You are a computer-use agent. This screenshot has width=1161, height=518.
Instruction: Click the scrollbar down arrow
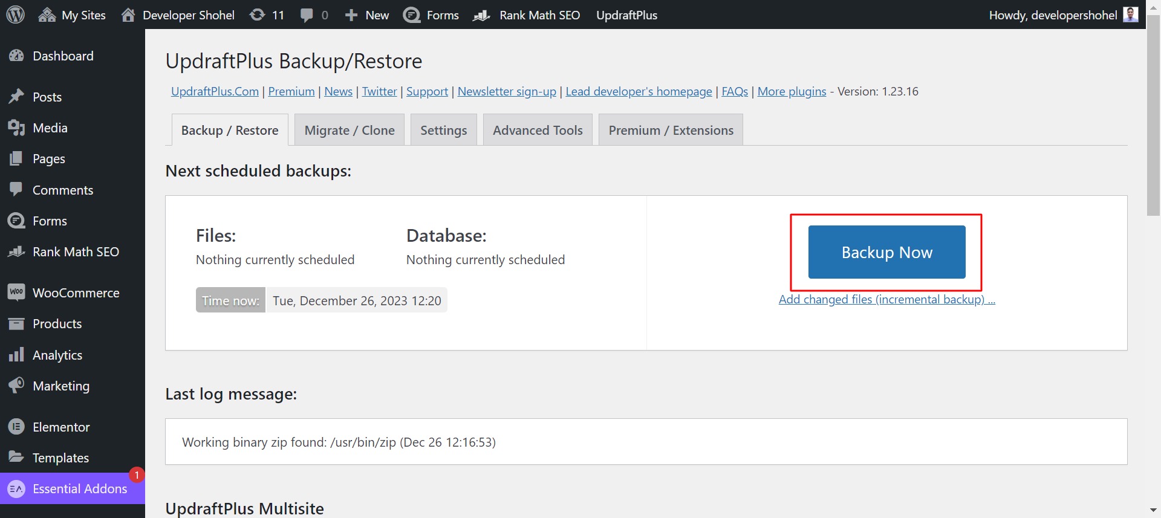tap(1153, 510)
